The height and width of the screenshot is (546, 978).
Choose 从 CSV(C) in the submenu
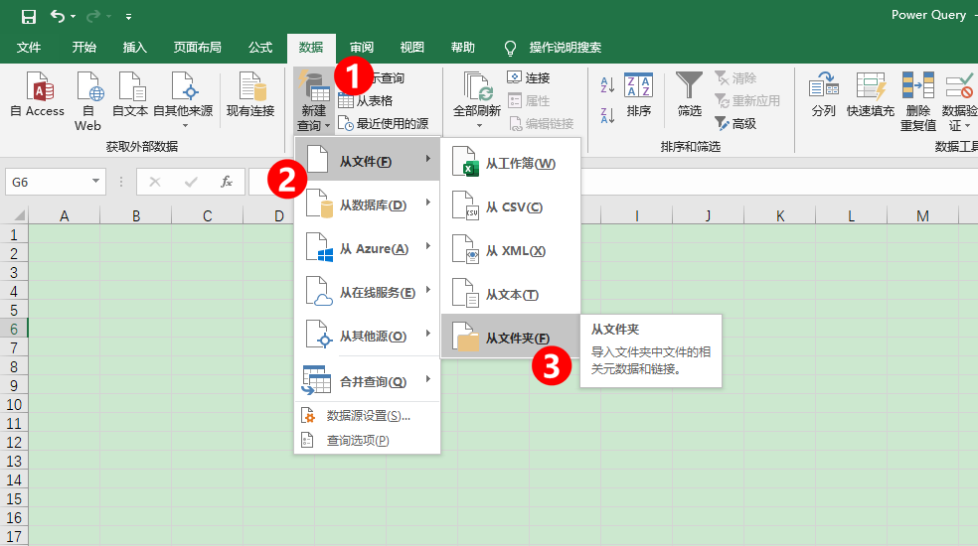pos(511,206)
